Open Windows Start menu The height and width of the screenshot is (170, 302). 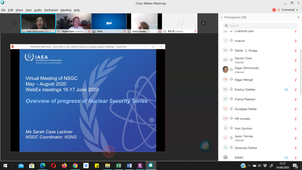pos(5,166)
